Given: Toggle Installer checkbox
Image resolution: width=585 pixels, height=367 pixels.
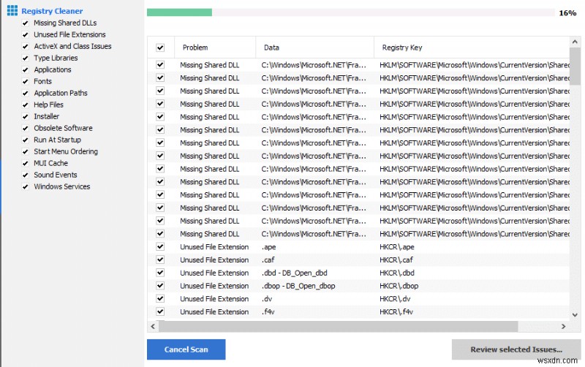Looking at the screenshot, I should 25,117.
